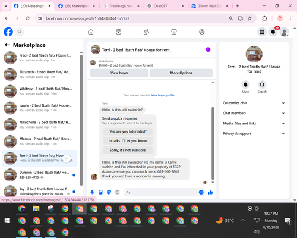Click the chat messages scrollbar

pos(213,143)
